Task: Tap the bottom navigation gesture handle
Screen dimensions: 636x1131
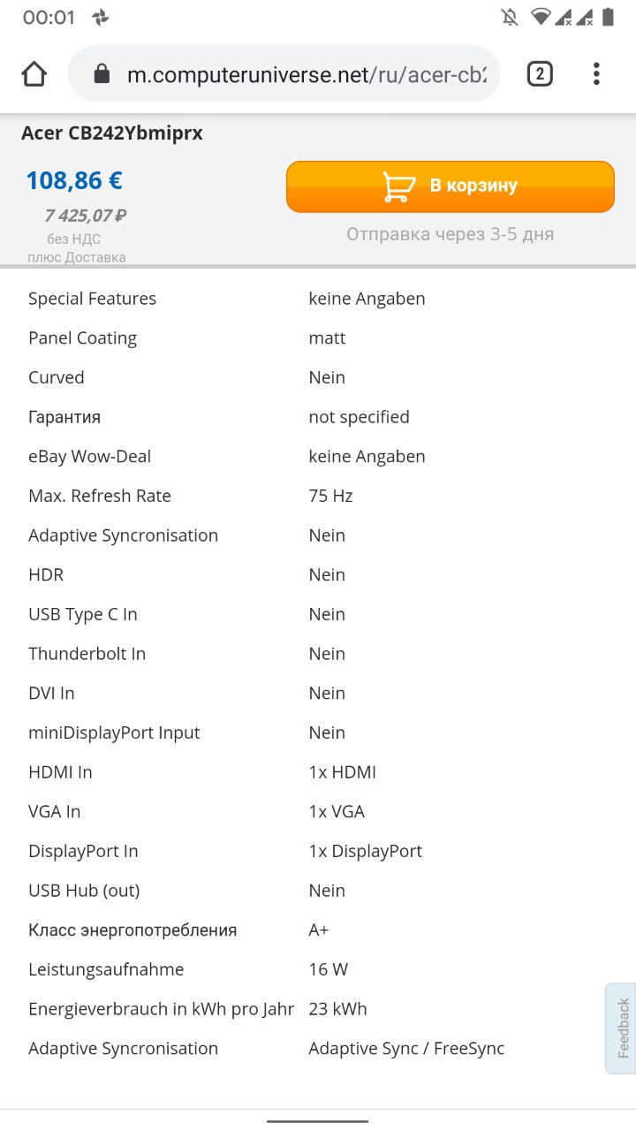Action: click(x=318, y=1120)
